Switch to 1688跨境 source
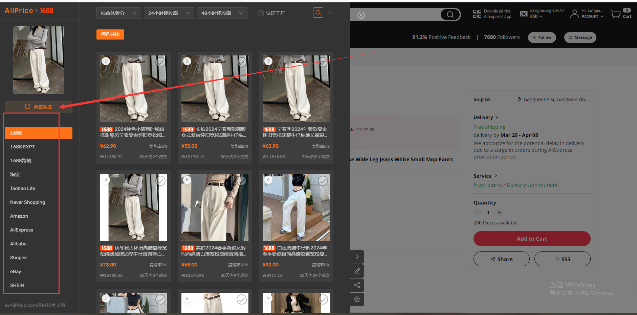Viewport: 637px width, 315px height. pyautogui.click(x=21, y=161)
